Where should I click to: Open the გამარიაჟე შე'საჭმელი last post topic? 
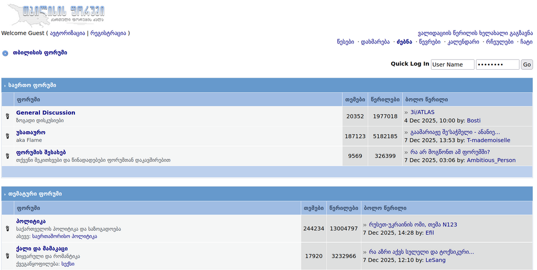coord(455,132)
